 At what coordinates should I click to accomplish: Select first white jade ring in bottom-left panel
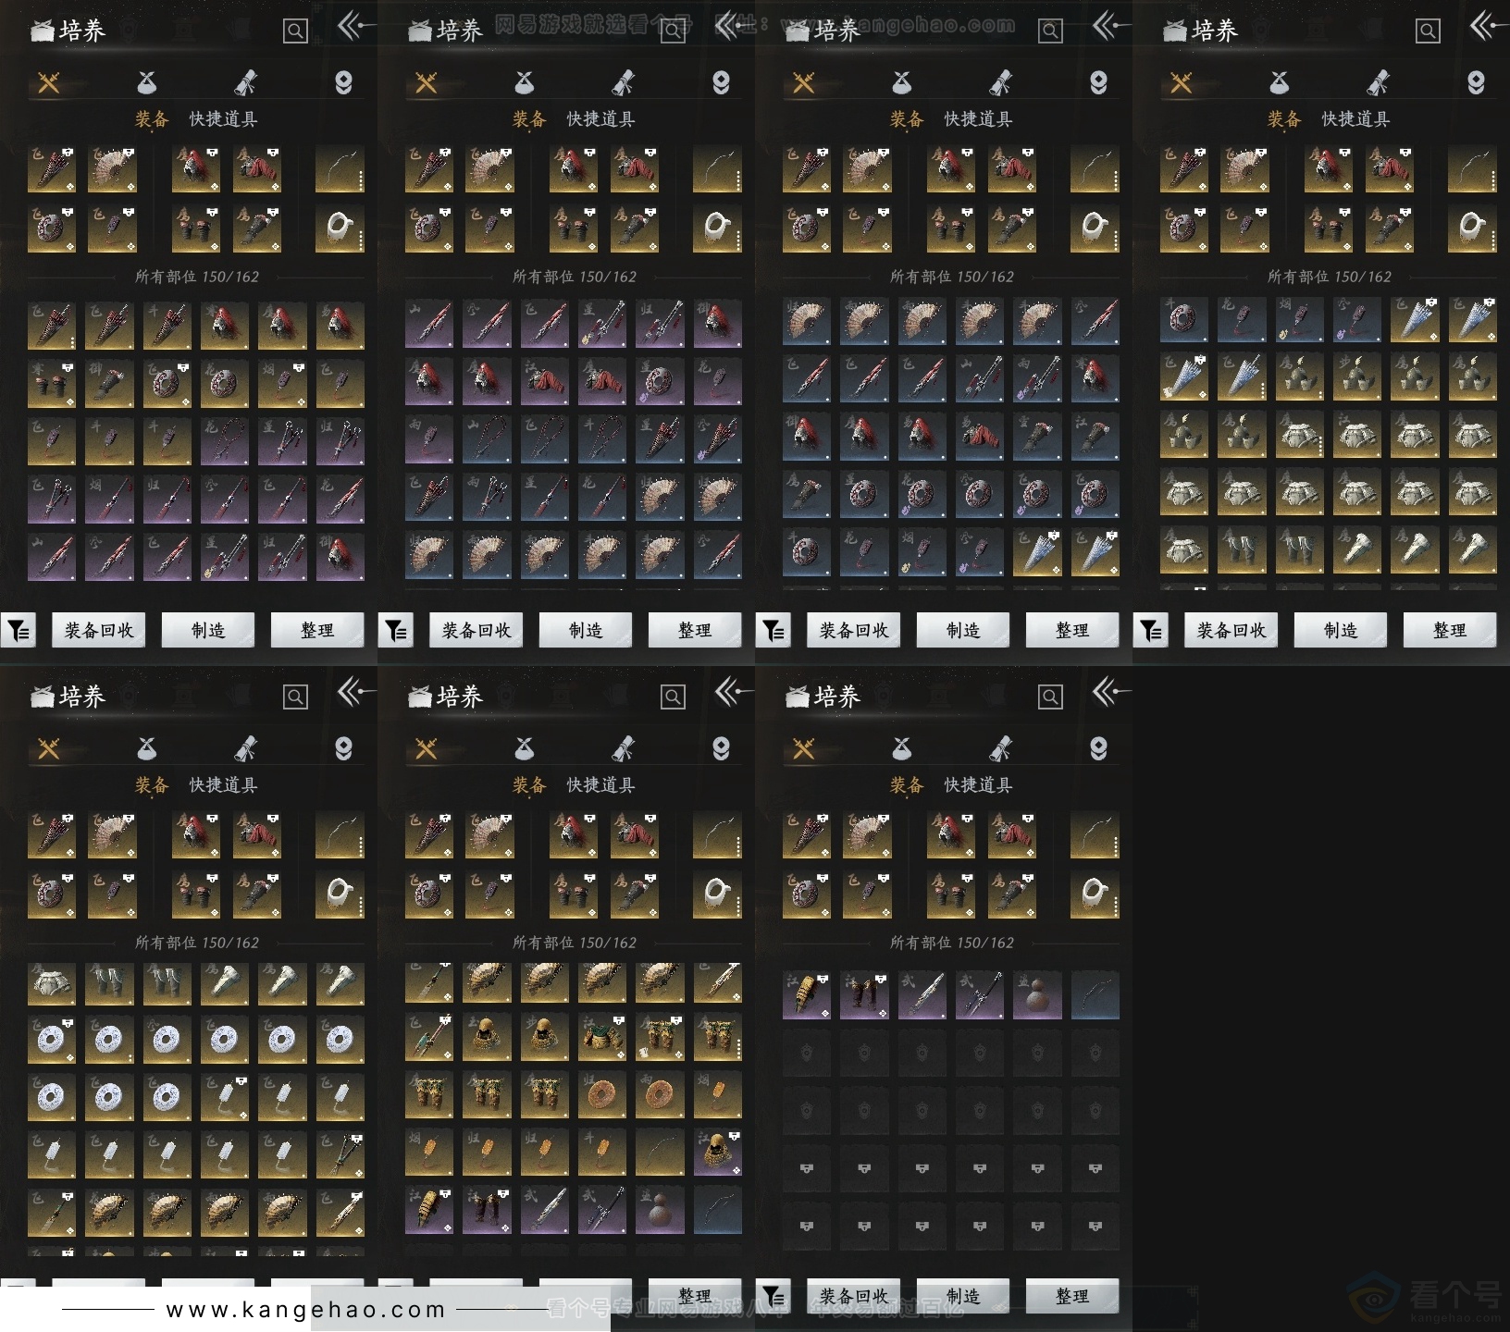pyautogui.click(x=52, y=1039)
